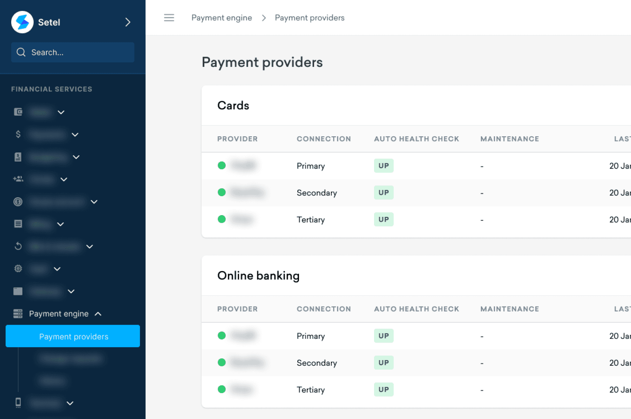Click the wallet icon in the sidebar

[x=18, y=112]
